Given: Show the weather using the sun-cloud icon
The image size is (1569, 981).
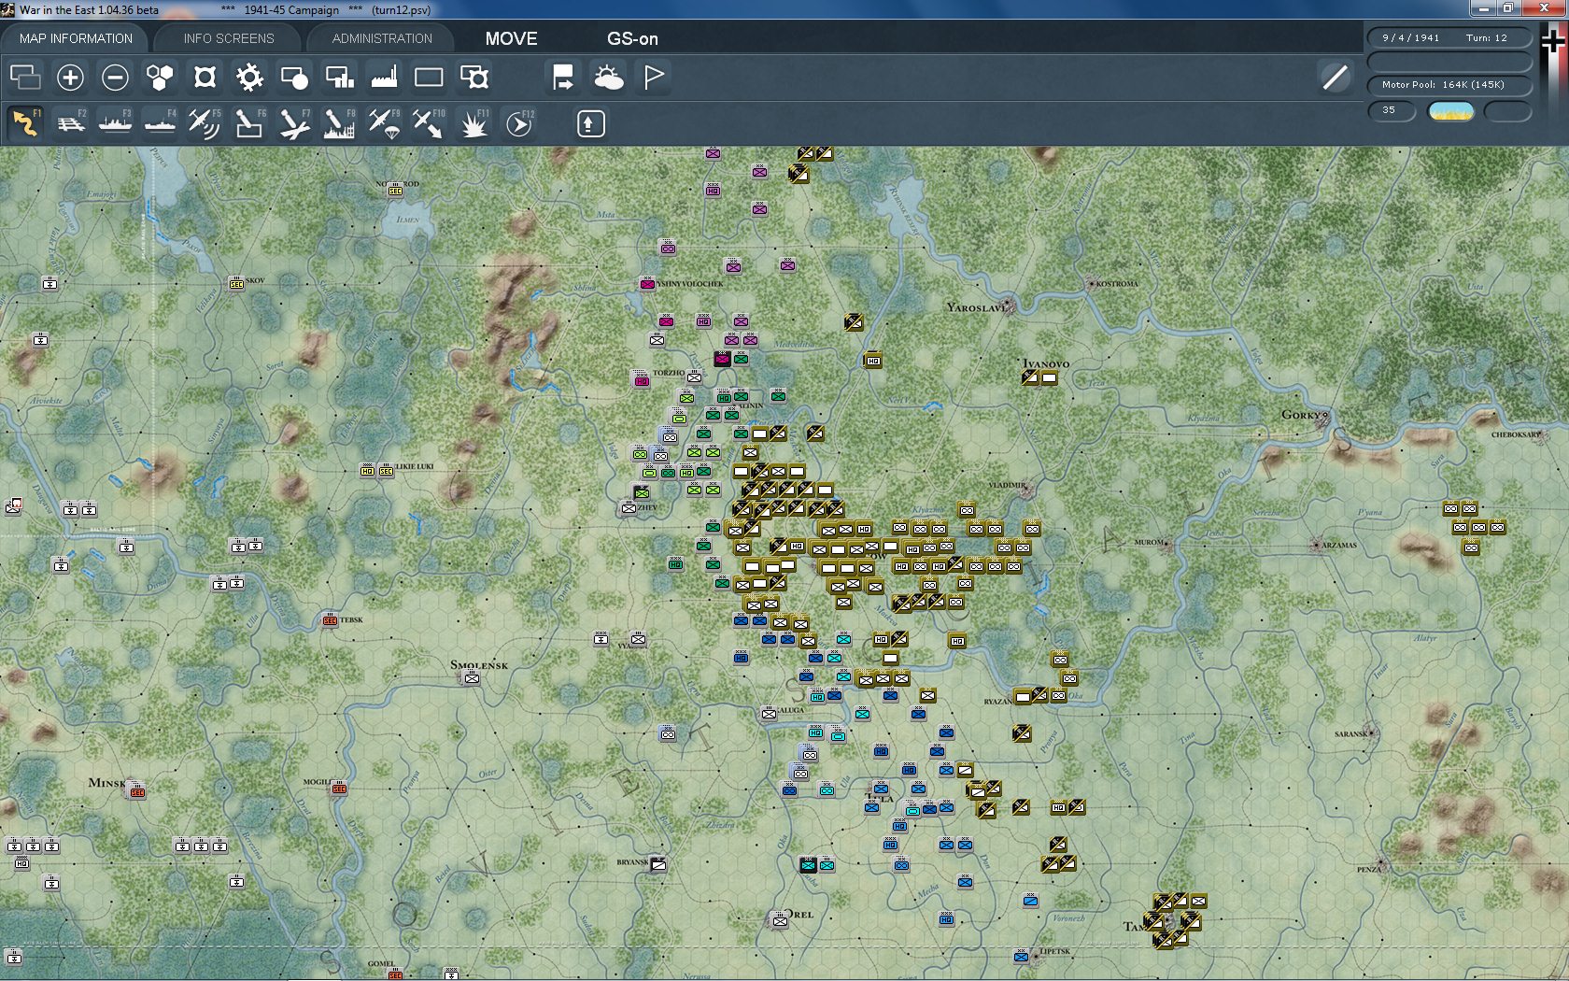Looking at the screenshot, I should [x=609, y=78].
